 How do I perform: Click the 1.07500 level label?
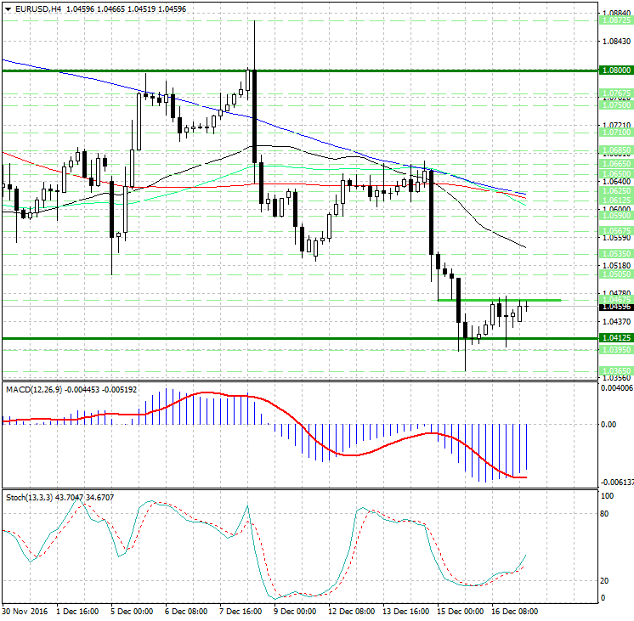(x=616, y=105)
